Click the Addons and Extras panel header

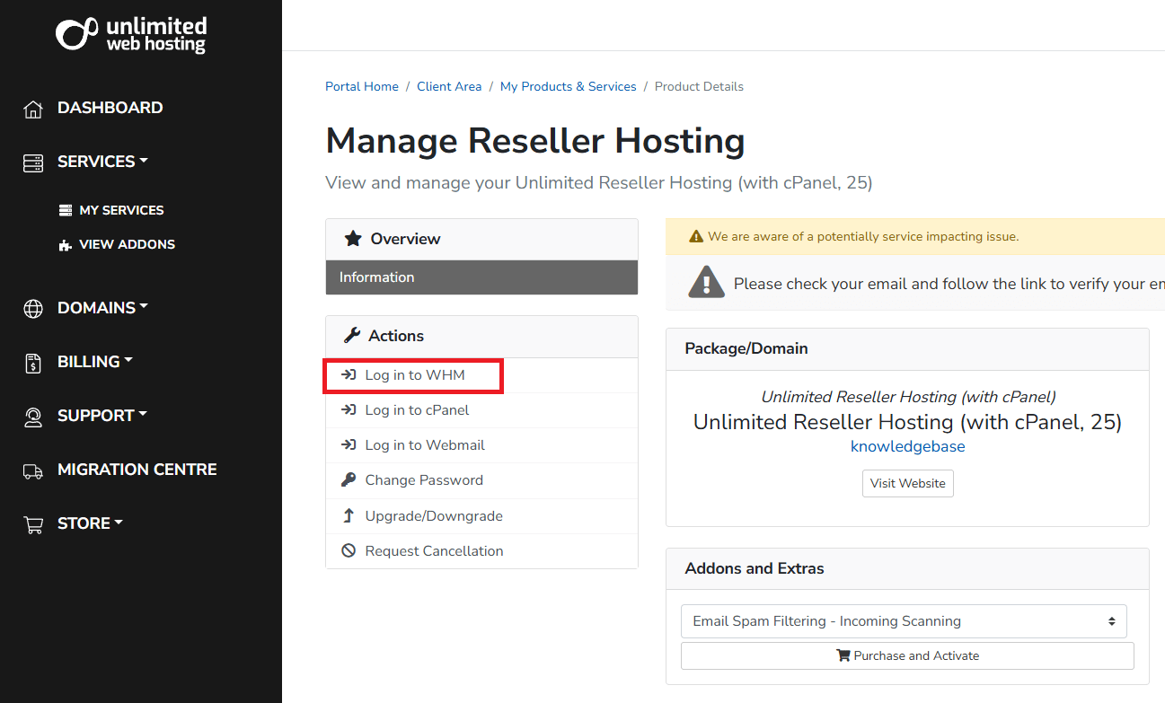point(907,568)
